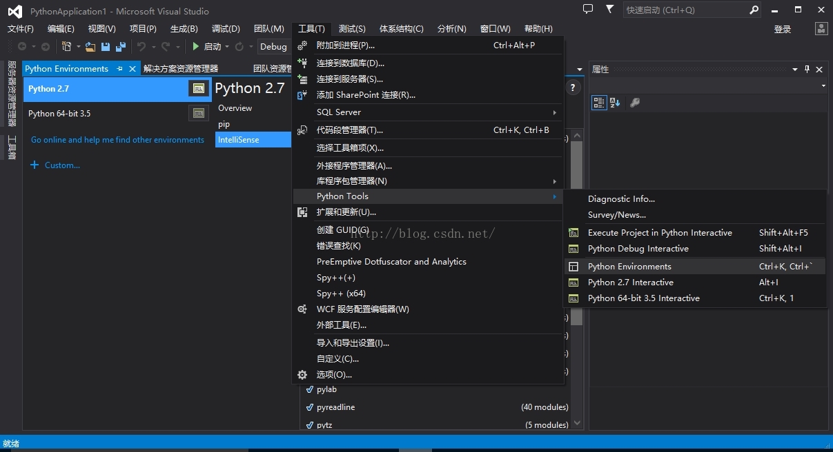Expand the 库程序包管理器(N) submenu
Image resolution: width=833 pixels, height=452 pixels.
[x=428, y=181]
